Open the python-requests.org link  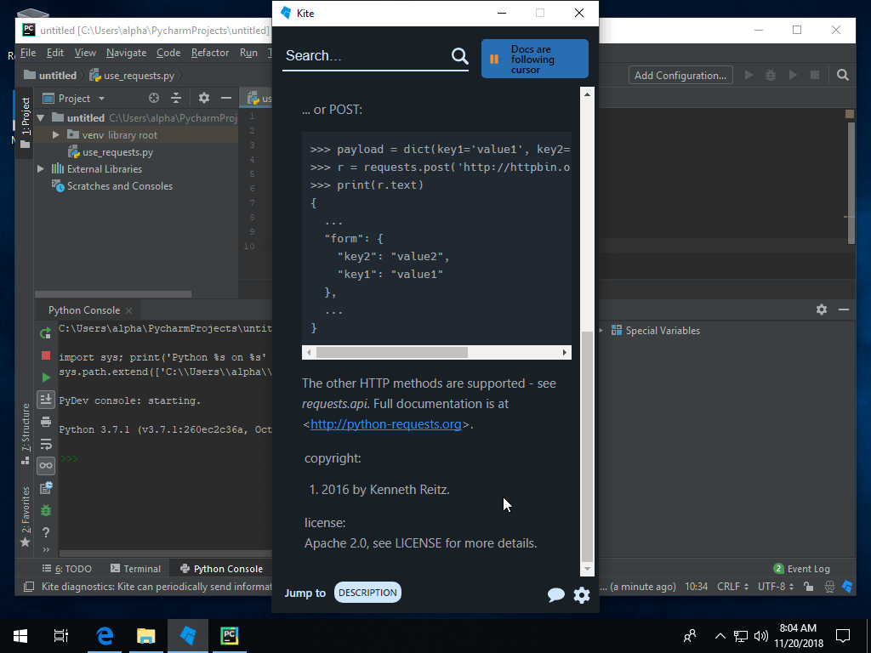(385, 424)
